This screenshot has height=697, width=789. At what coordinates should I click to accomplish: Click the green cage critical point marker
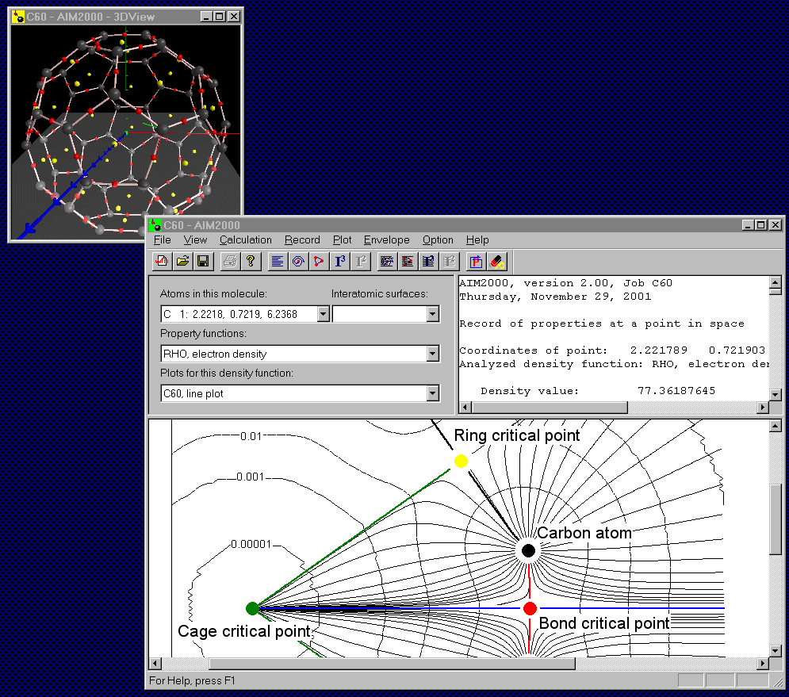pos(252,608)
